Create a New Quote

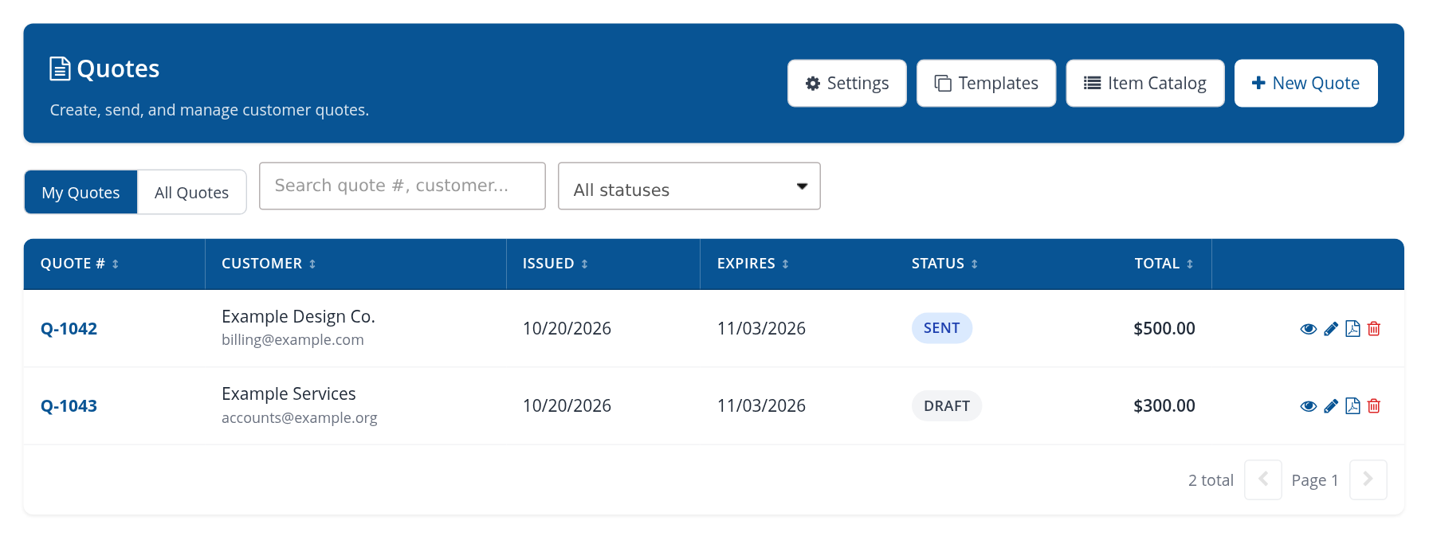[x=1306, y=83]
